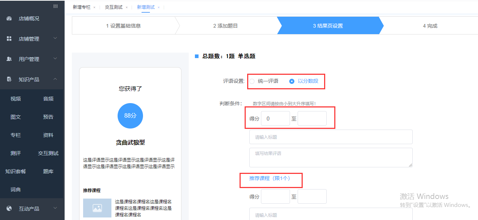The height and width of the screenshot is (220, 478).
Task: Expand the 店铺管理 menu chevron
Action: click(55, 38)
